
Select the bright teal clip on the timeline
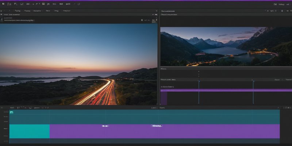coord(30,131)
